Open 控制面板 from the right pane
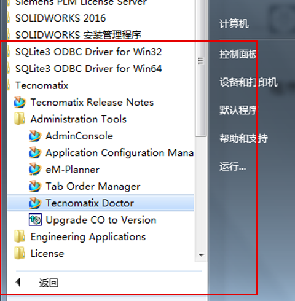 238,55
